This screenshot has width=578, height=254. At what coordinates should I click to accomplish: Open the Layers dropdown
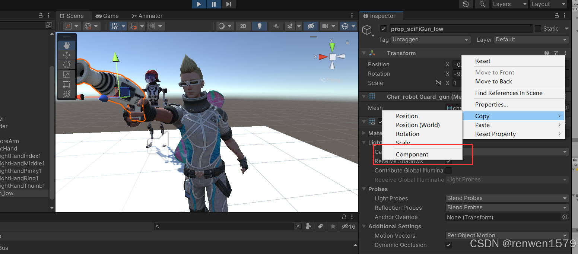click(x=509, y=4)
